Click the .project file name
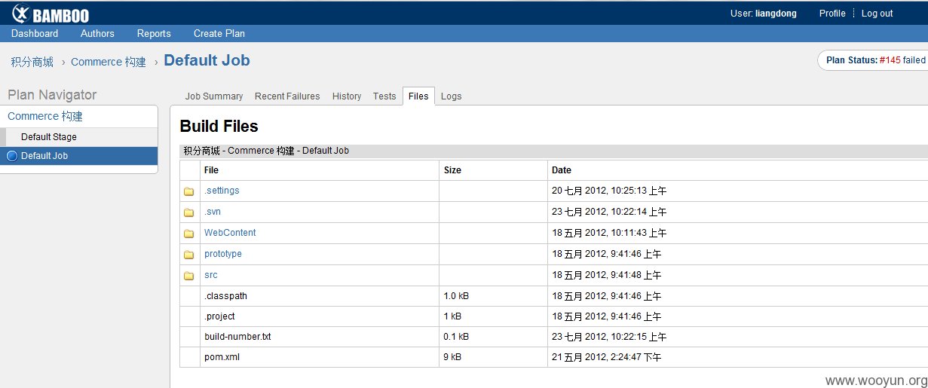The width and height of the screenshot is (928, 388). click(219, 316)
